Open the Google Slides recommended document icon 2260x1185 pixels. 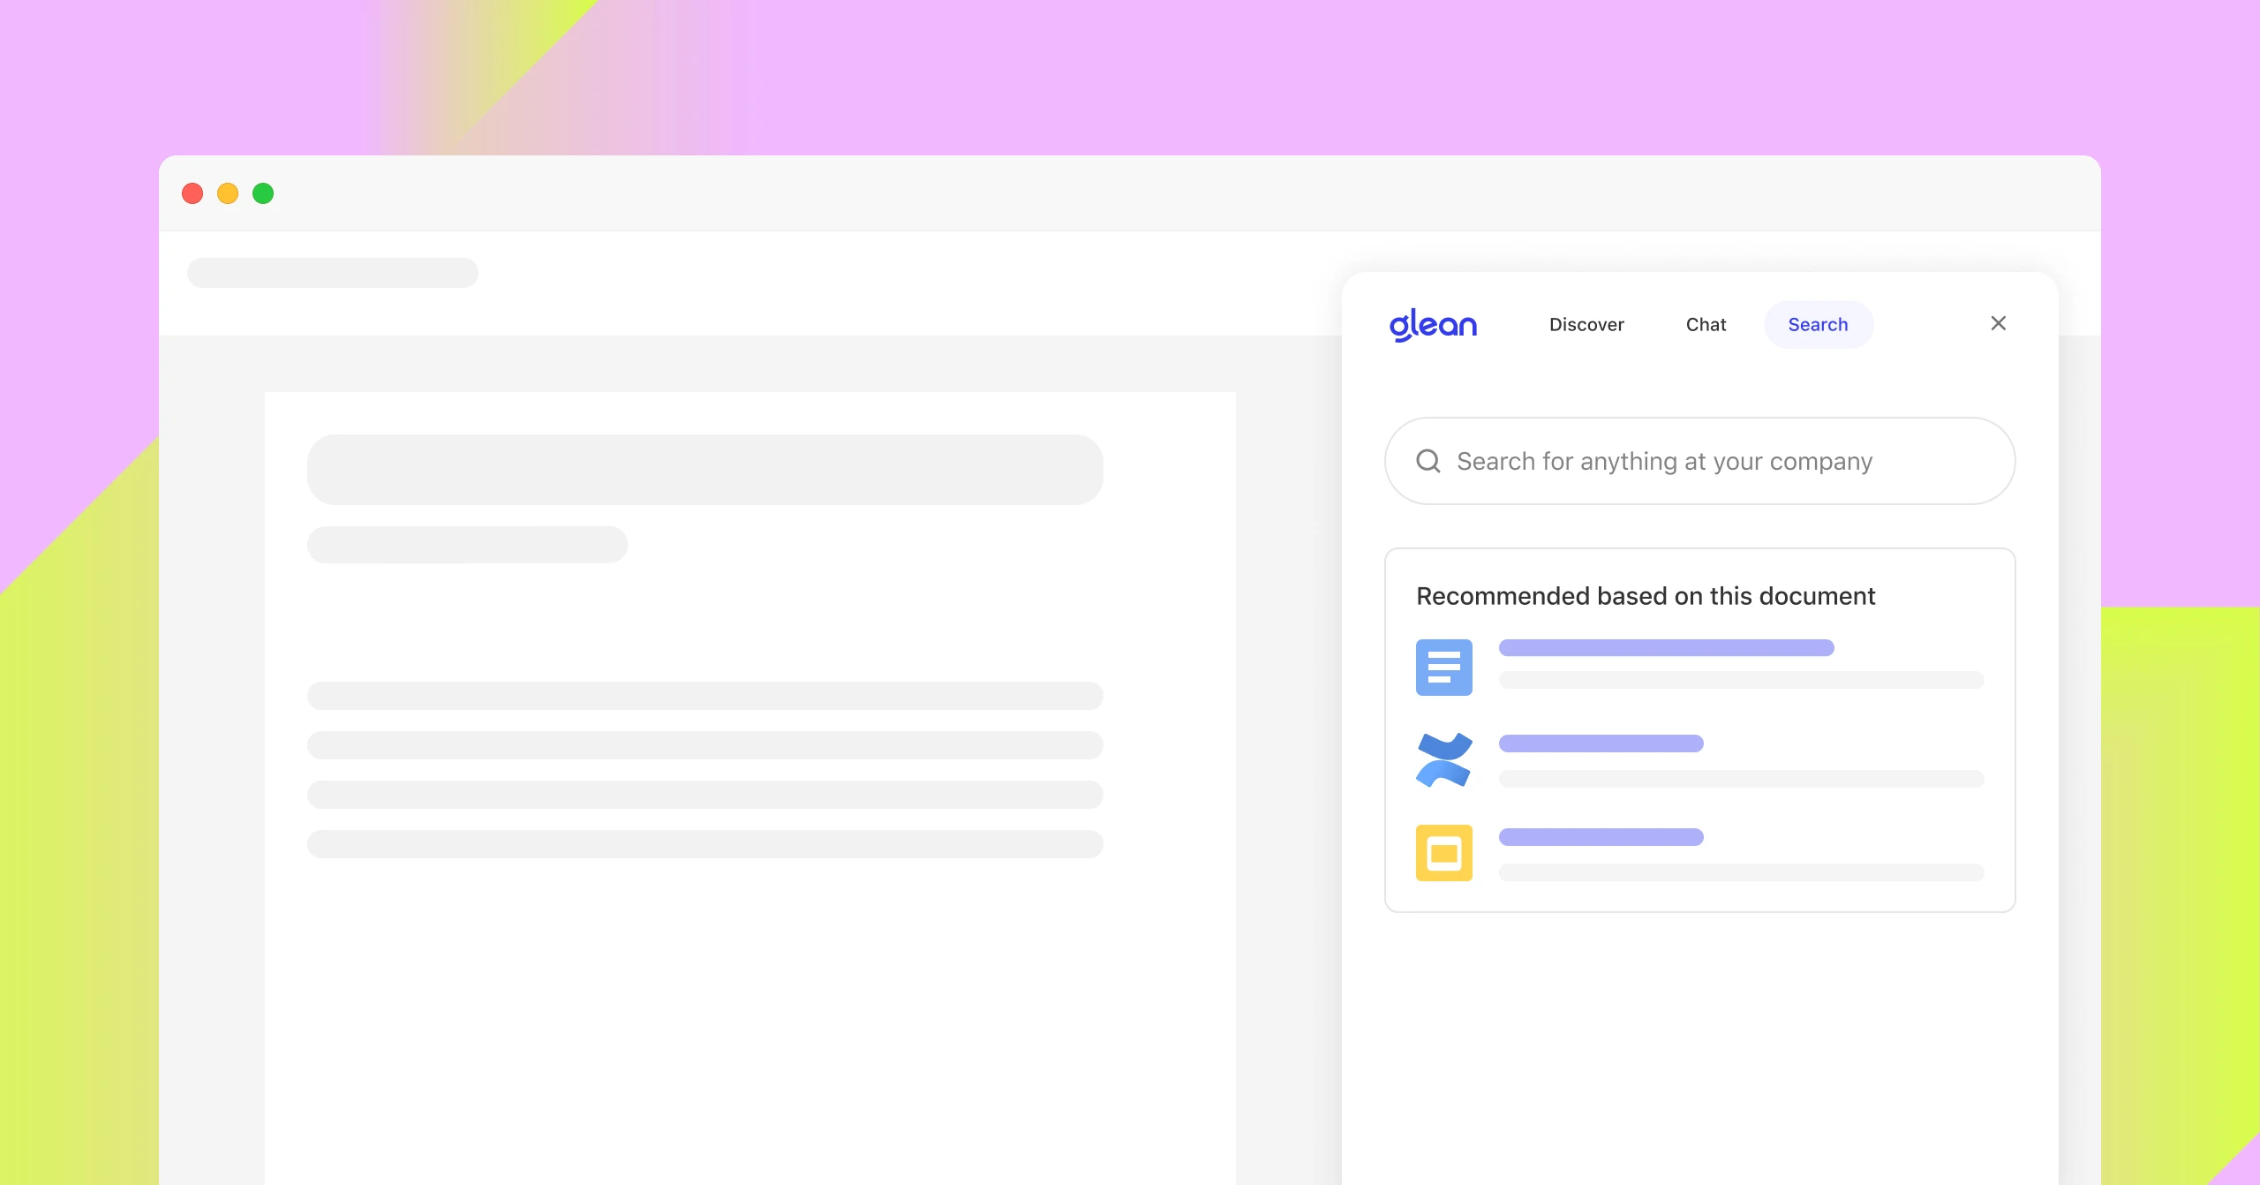(1444, 853)
